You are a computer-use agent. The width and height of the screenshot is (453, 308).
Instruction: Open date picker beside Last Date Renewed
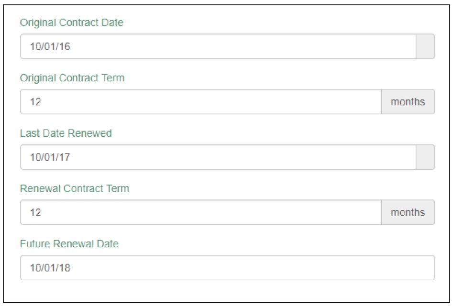pos(425,157)
